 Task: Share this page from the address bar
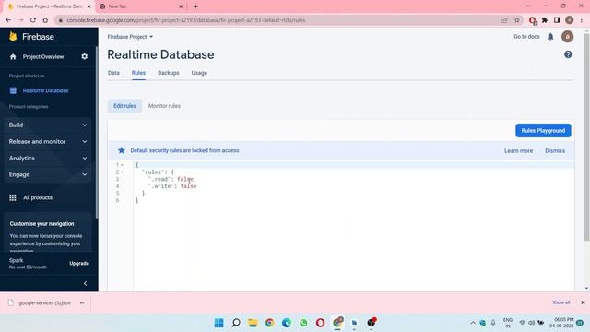(x=504, y=20)
